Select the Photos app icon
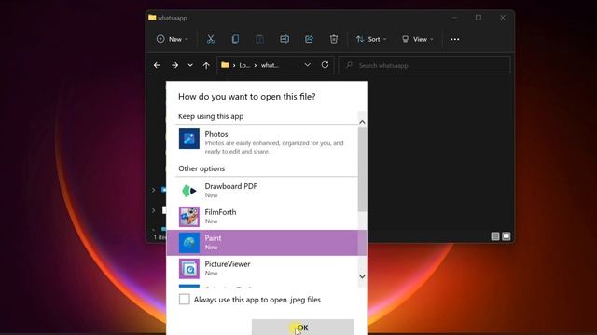This screenshot has height=335, width=597. click(x=189, y=139)
